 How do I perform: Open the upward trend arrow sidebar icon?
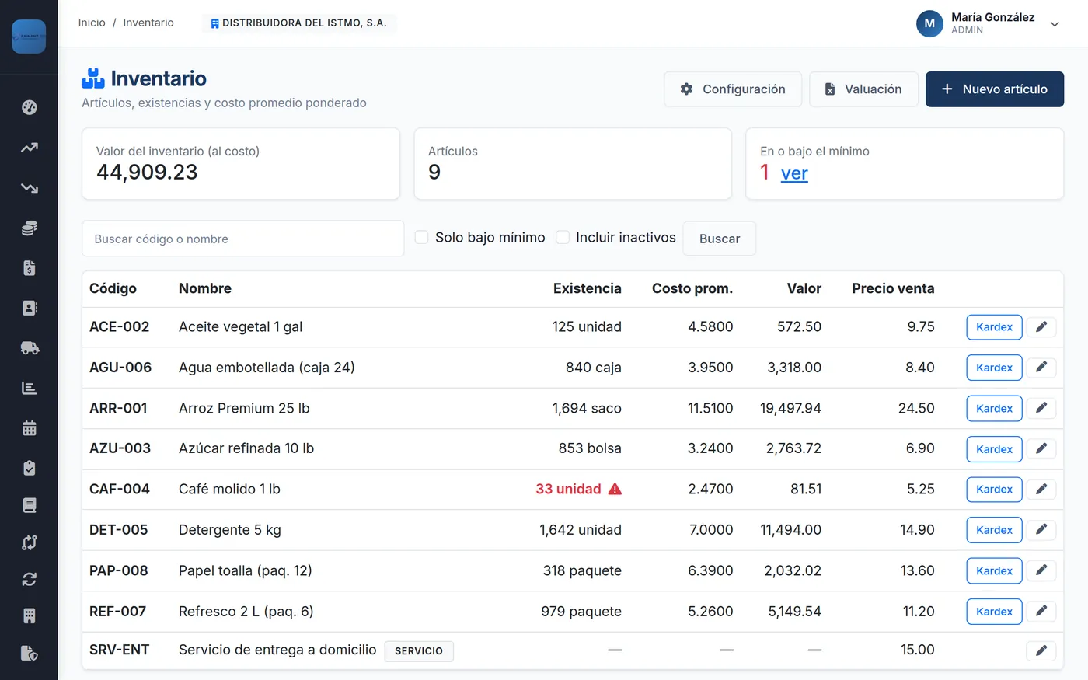pyautogui.click(x=30, y=148)
